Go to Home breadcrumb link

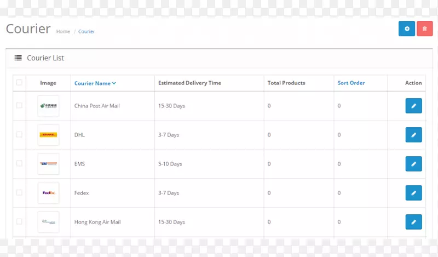coord(63,32)
